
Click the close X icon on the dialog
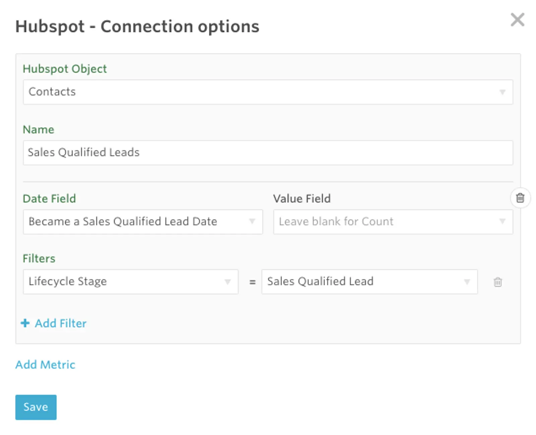517,20
